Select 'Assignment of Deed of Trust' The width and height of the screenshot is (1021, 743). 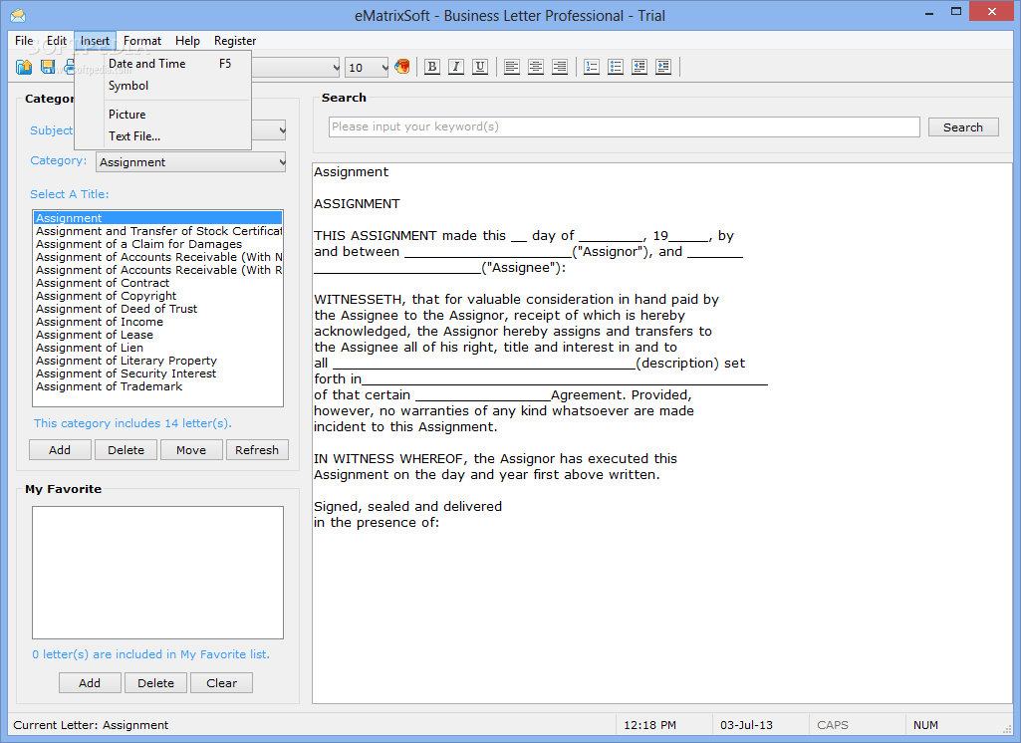158,309
